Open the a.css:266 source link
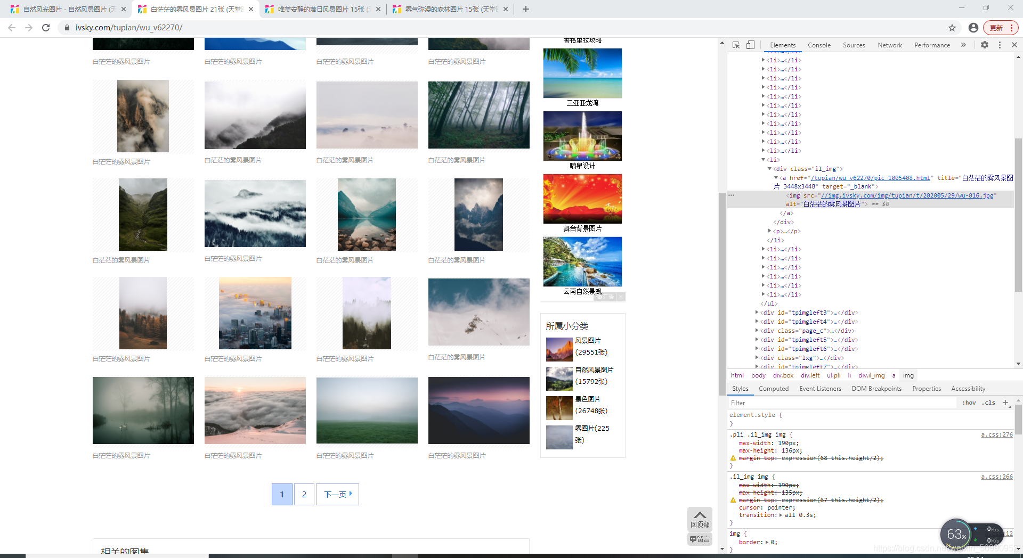Viewport: 1023px width, 558px height. (x=997, y=477)
